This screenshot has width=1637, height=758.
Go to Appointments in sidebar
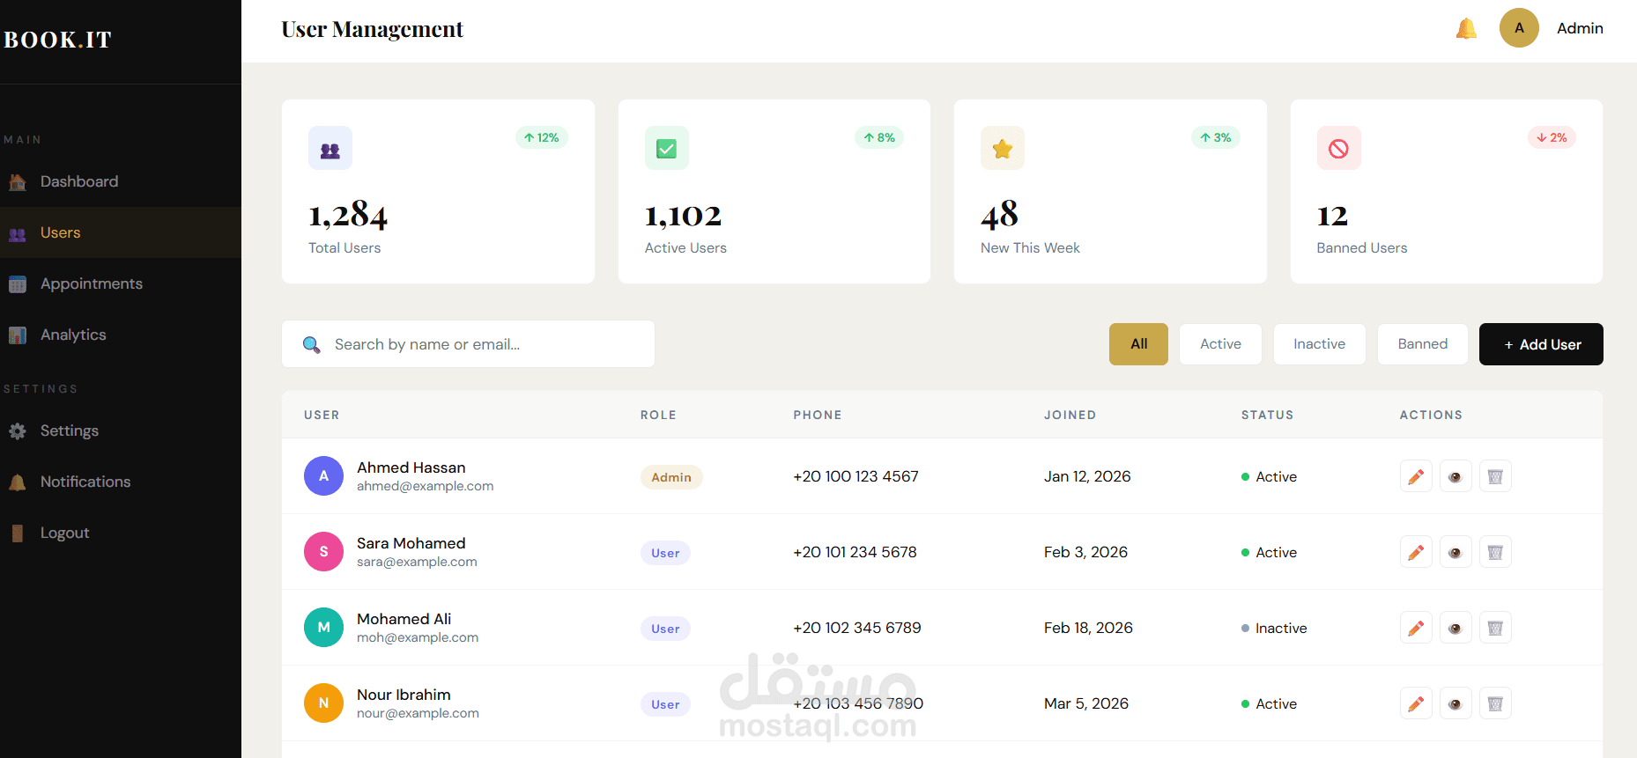tap(121, 283)
